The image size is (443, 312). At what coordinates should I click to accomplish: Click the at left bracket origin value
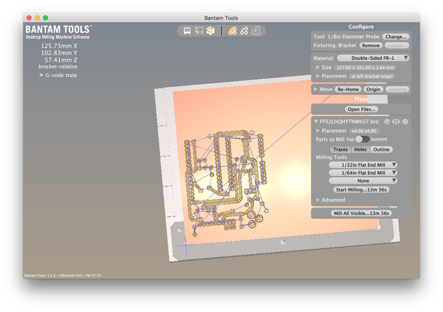point(372,76)
